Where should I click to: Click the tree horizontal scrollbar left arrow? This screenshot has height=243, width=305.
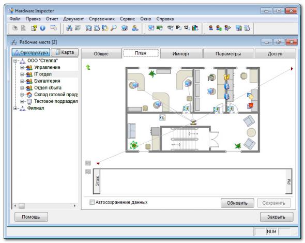click(x=16, y=206)
